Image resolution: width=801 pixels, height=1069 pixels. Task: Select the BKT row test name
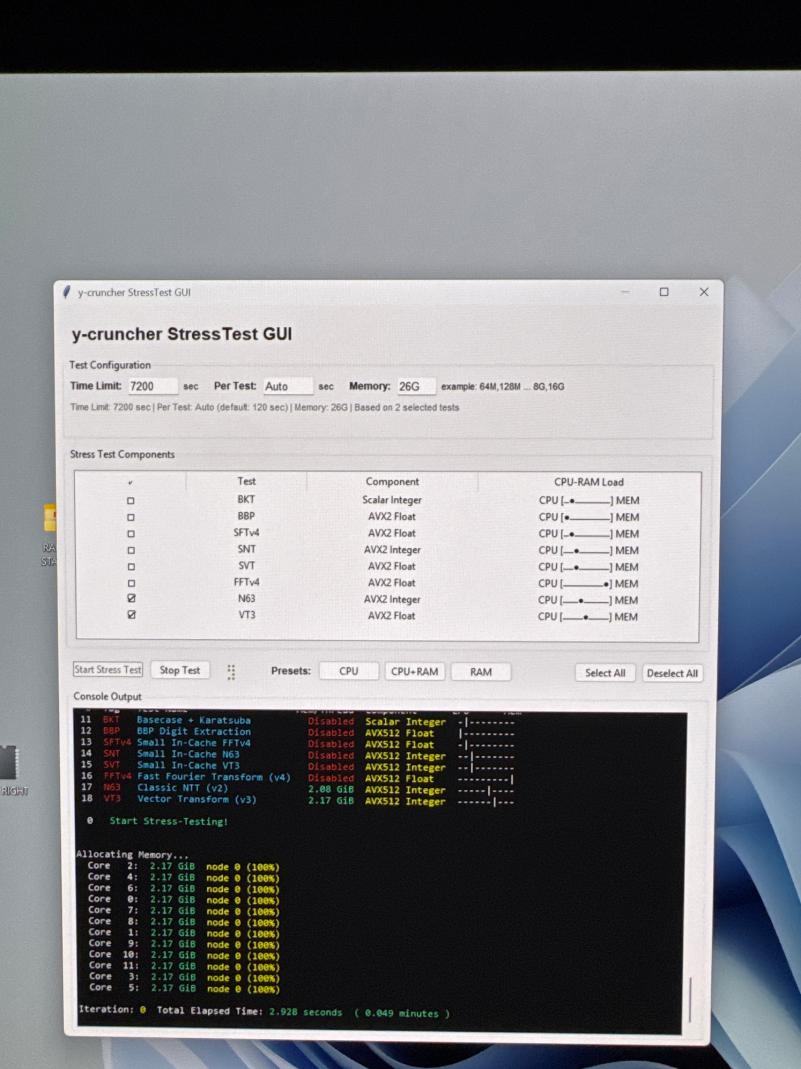click(246, 499)
